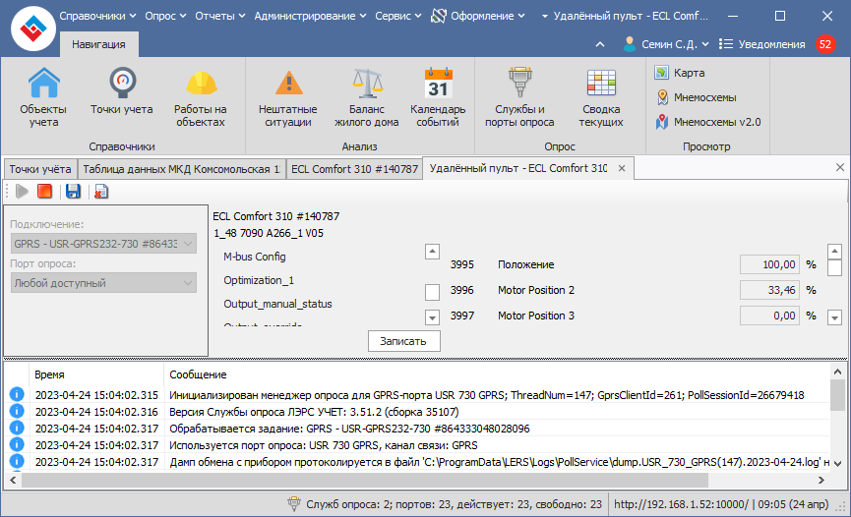Open Мнемосхемы view

click(696, 97)
